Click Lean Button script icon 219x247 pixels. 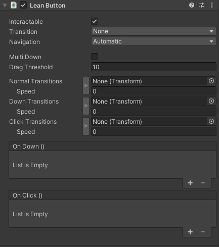(x=14, y=5)
